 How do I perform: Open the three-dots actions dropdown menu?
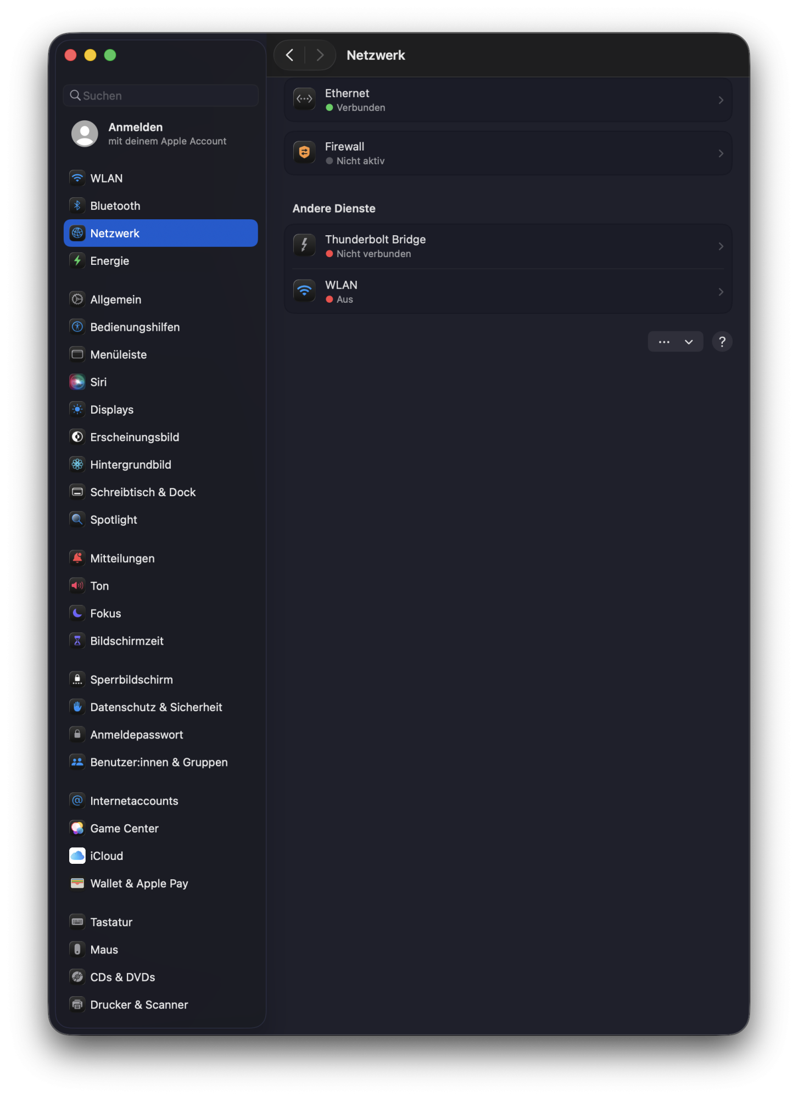pyautogui.click(x=675, y=342)
